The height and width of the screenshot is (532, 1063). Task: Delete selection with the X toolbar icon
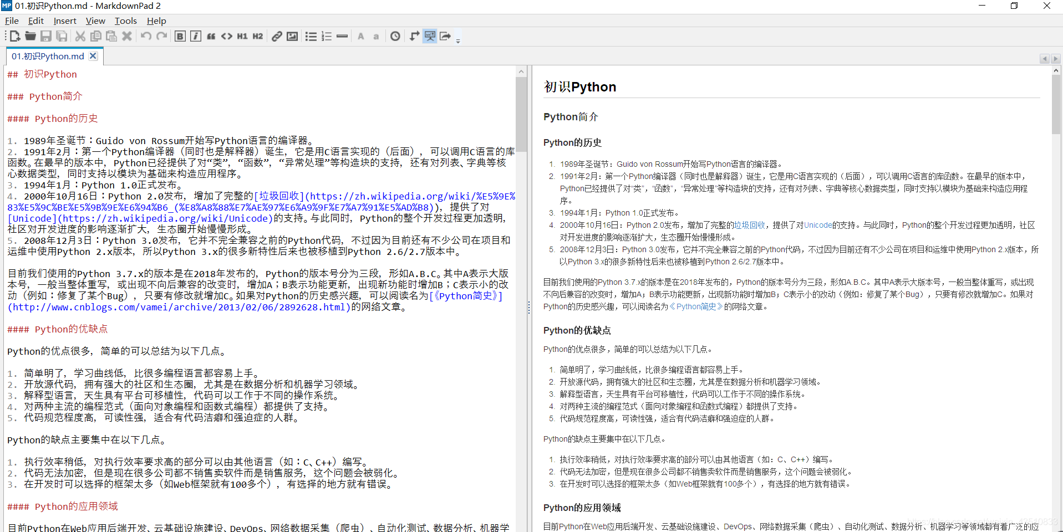(127, 36)
